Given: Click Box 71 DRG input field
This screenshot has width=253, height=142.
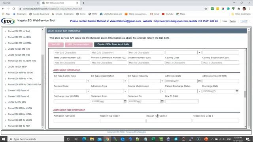Looking at the screenshot, I should (182, 101).
